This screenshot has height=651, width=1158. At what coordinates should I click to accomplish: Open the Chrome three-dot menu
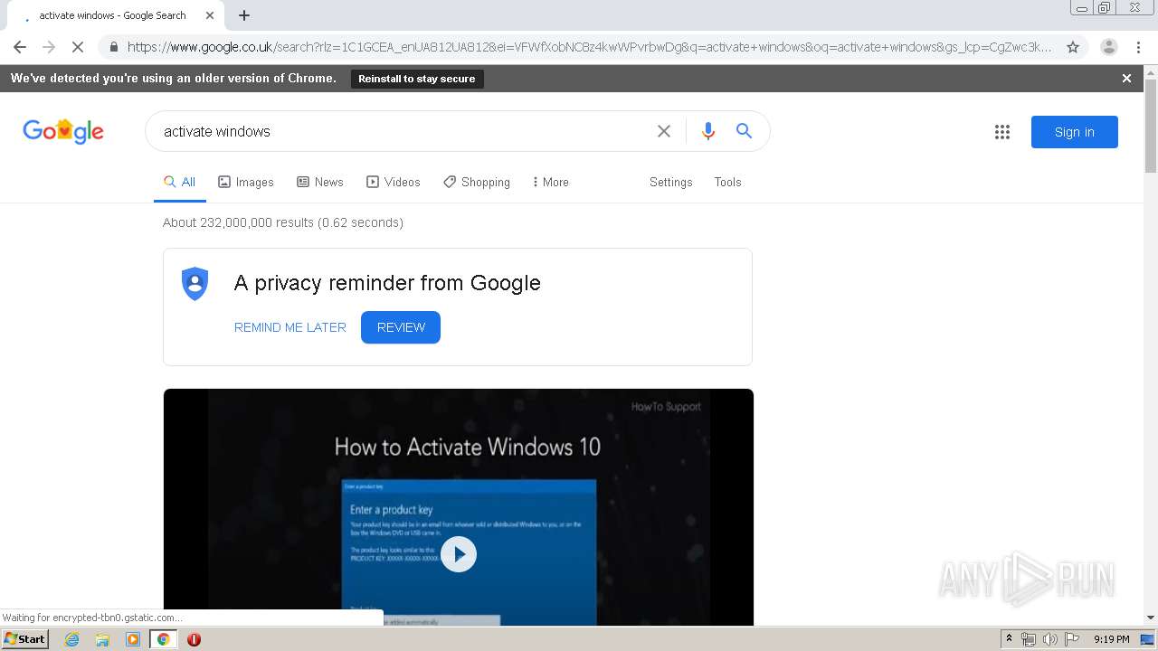click(x=1138, y=47)
